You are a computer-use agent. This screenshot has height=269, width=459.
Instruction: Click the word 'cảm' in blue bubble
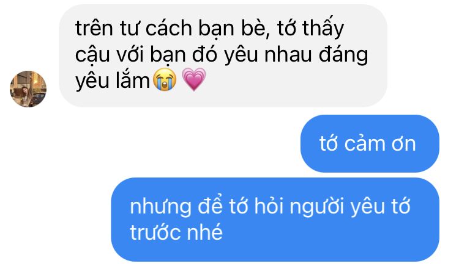365,143
